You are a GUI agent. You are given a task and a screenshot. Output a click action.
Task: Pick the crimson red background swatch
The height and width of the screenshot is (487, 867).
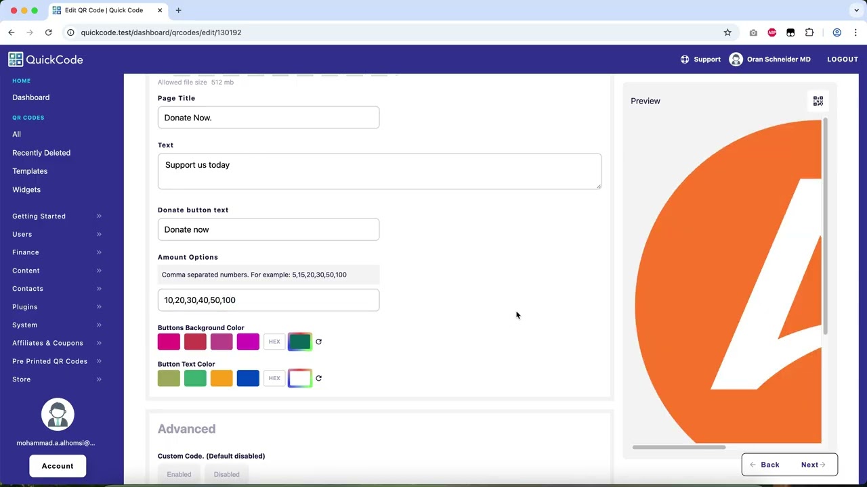coord(195,342)
